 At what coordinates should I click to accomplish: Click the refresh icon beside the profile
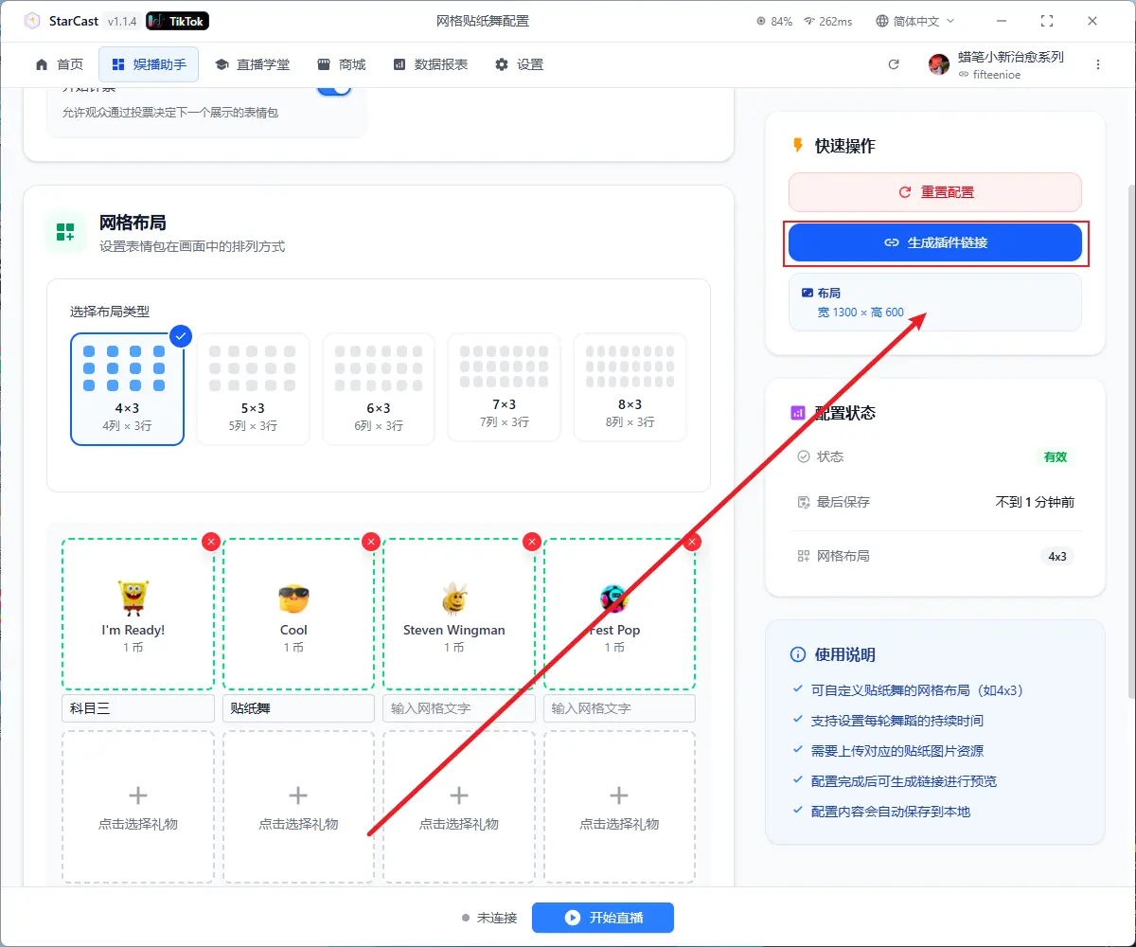893,64
